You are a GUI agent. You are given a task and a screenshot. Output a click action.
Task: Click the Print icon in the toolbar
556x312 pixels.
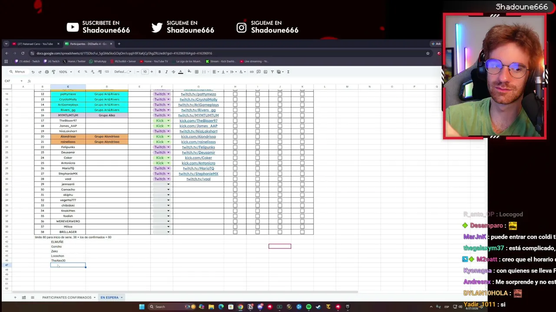tap(46, 72)
